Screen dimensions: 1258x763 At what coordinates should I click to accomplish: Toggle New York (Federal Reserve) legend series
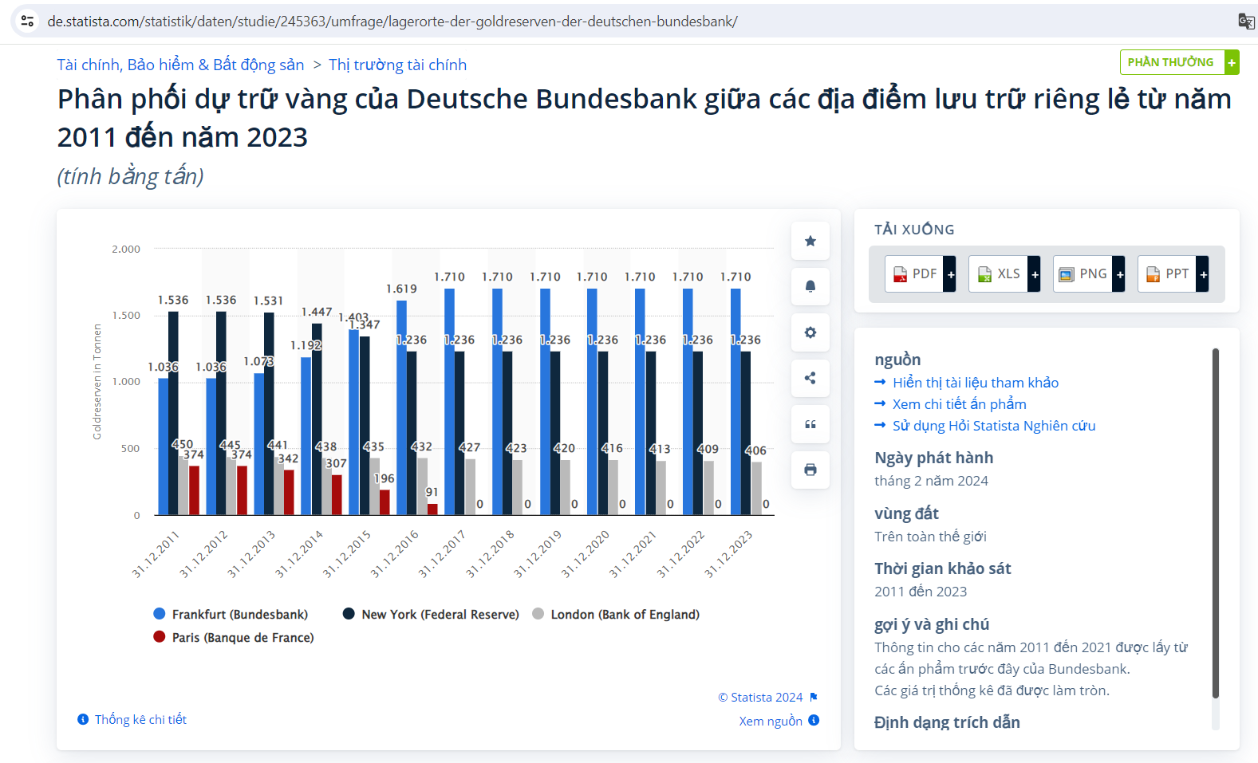coord(431,614)
